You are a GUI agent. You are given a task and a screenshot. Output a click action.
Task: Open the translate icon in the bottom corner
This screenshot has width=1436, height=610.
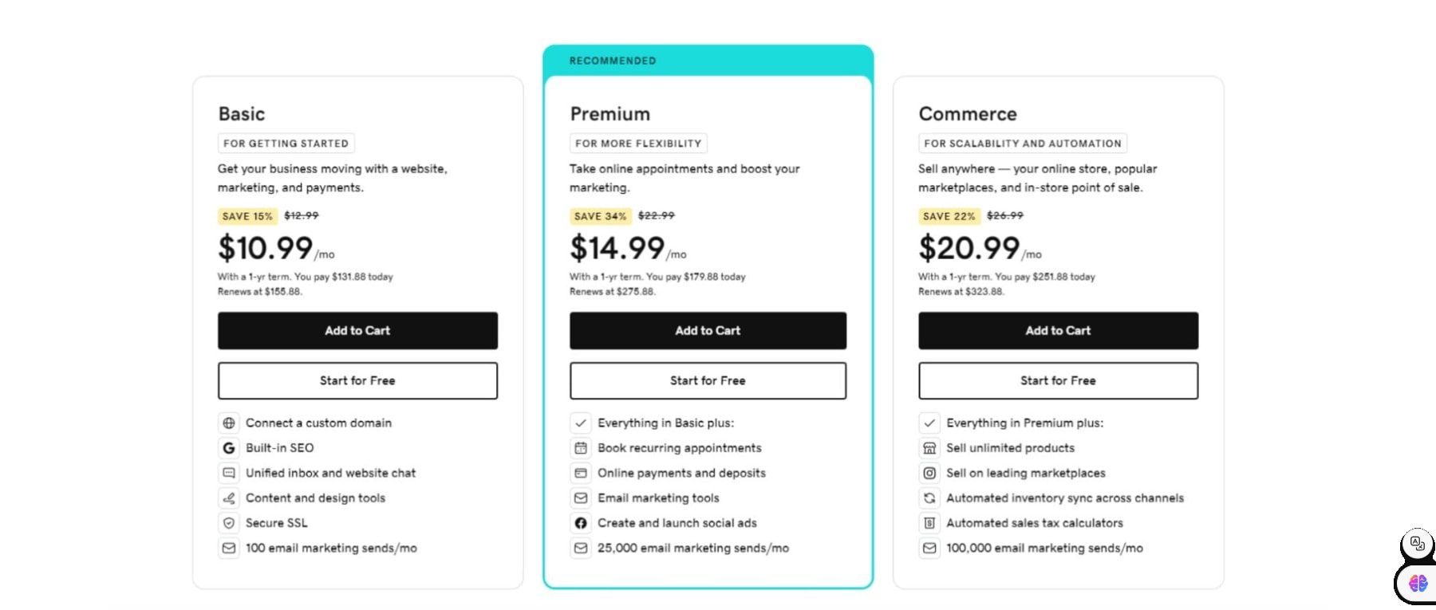(1416, 545)
